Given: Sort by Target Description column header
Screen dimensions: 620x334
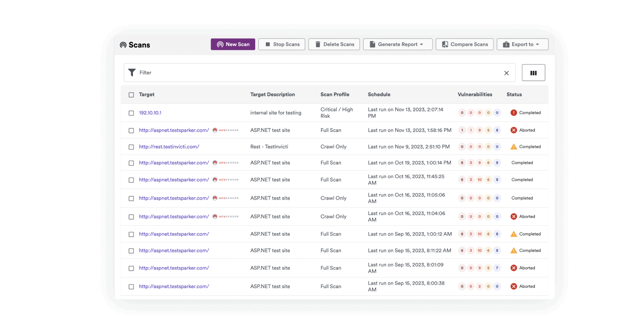Looking at the screenshot, I should [273, 94].
